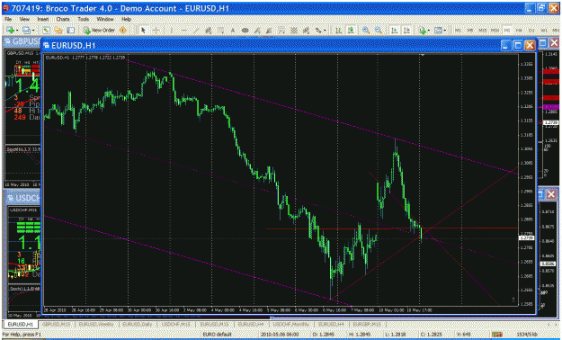Toggle chart auto scroll
Viewport: 562px width, 340px height.
(x=394, y=31)
